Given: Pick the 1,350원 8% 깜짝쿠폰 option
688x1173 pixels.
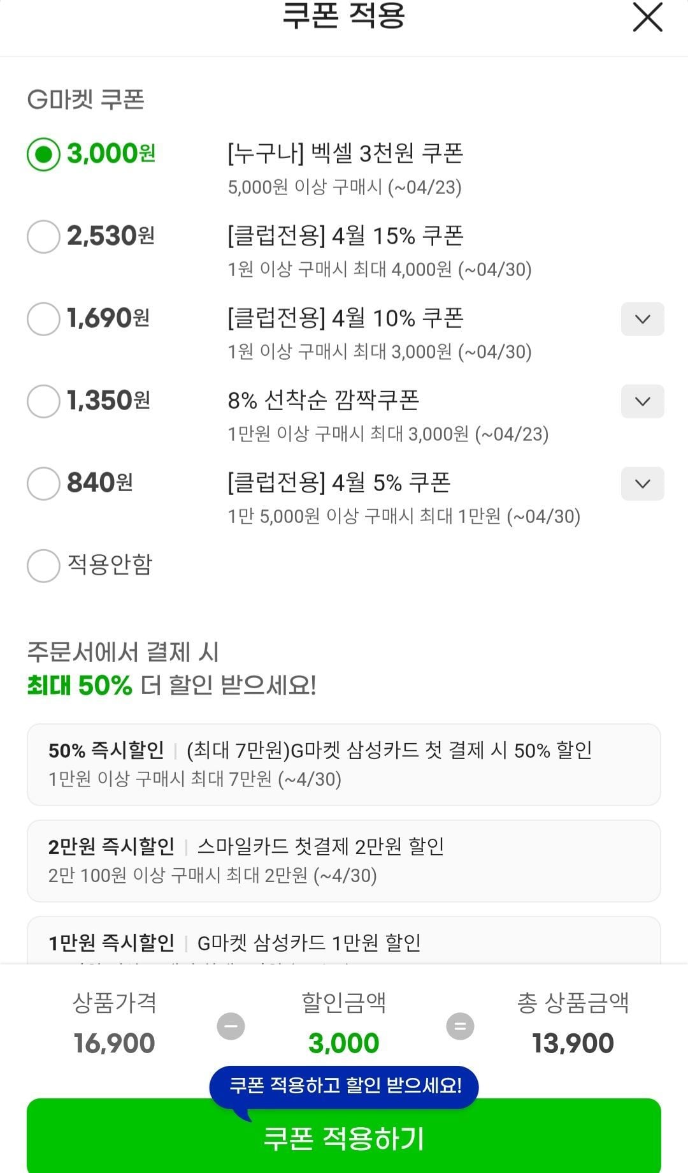Looking at the screenshot, I should [43, 401].
